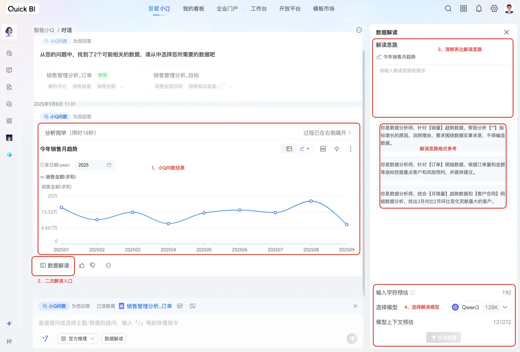This screenshot has width=520, height=352.
Task: Open 开放平台 in top navigation
Action: pyautogui.click(x=290, y=9)
